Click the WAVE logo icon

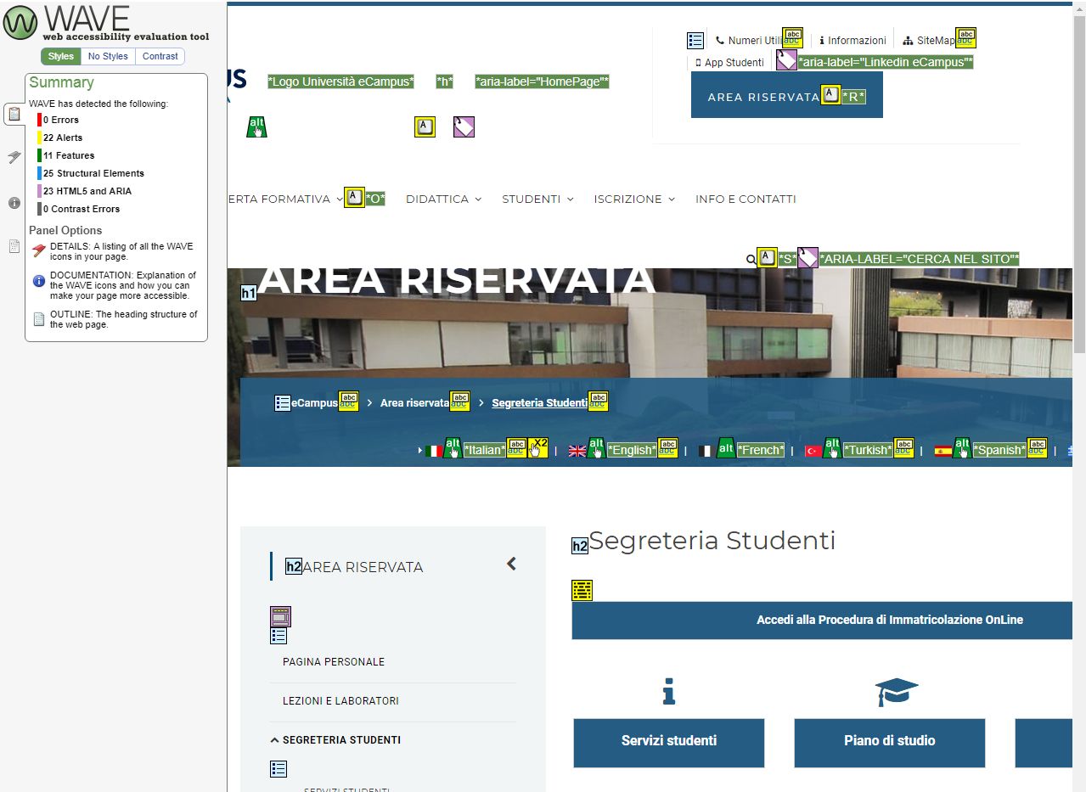click(x=20, y=22)
